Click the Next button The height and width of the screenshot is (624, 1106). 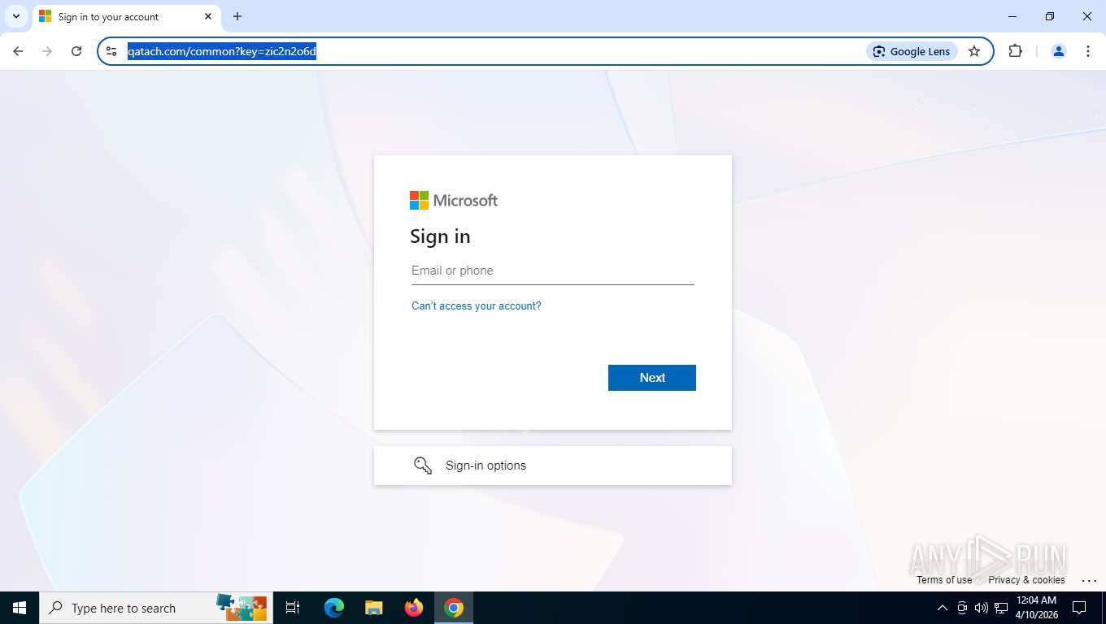coord(652,378)
